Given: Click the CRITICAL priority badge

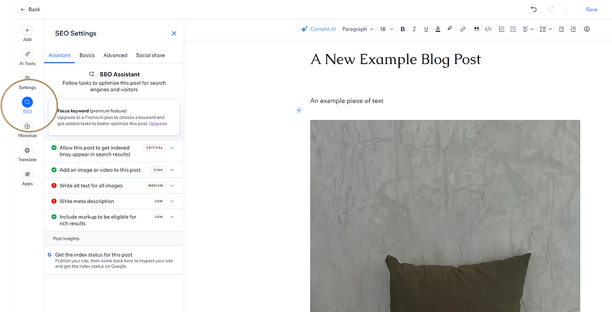Looking at the screenshot, I should 155,148.
